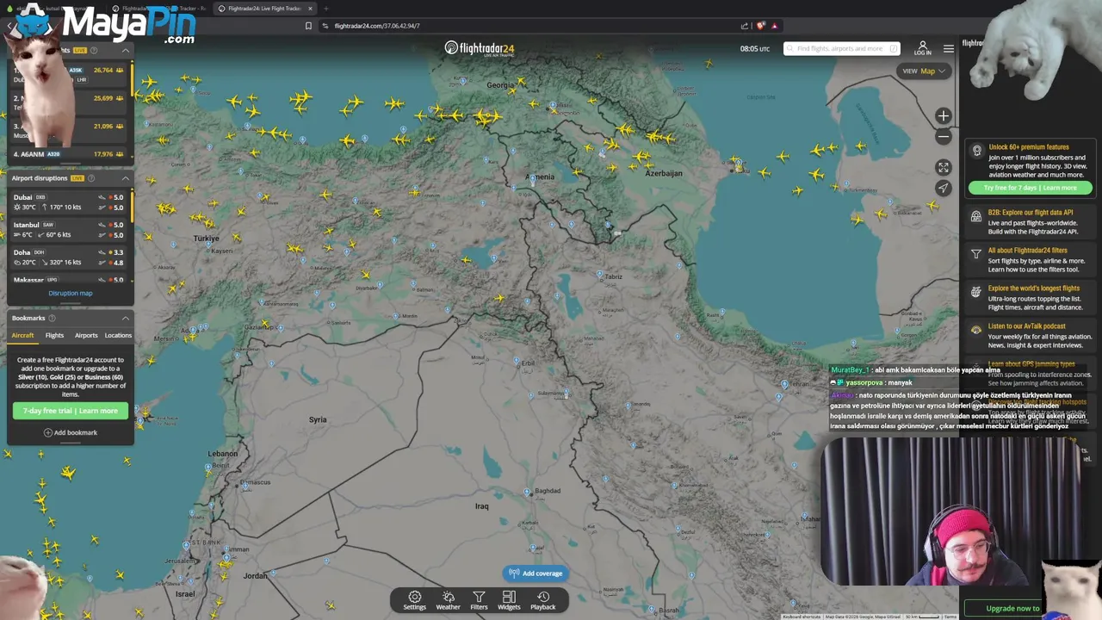Click Add bookmark
Viewport: 1102px width, 620px height.
tap(71, 432)
